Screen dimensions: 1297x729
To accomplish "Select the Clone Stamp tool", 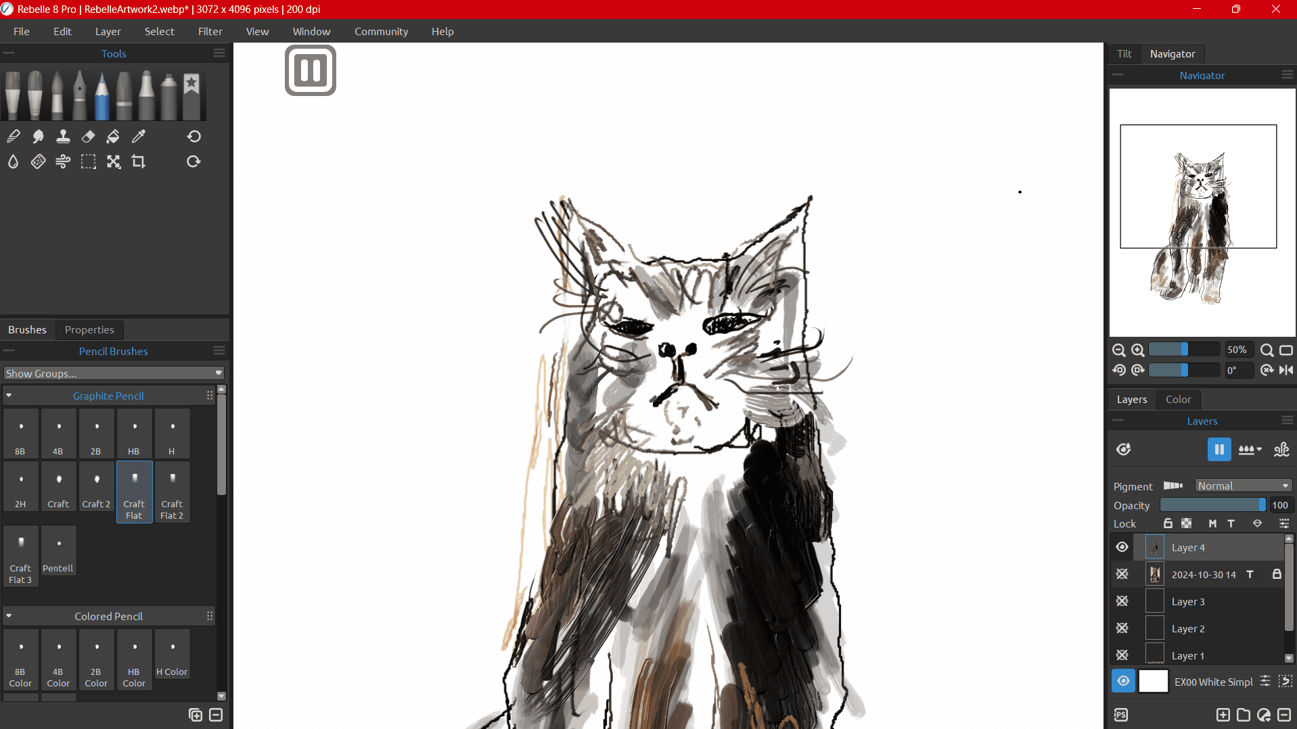I will (63, 136).
